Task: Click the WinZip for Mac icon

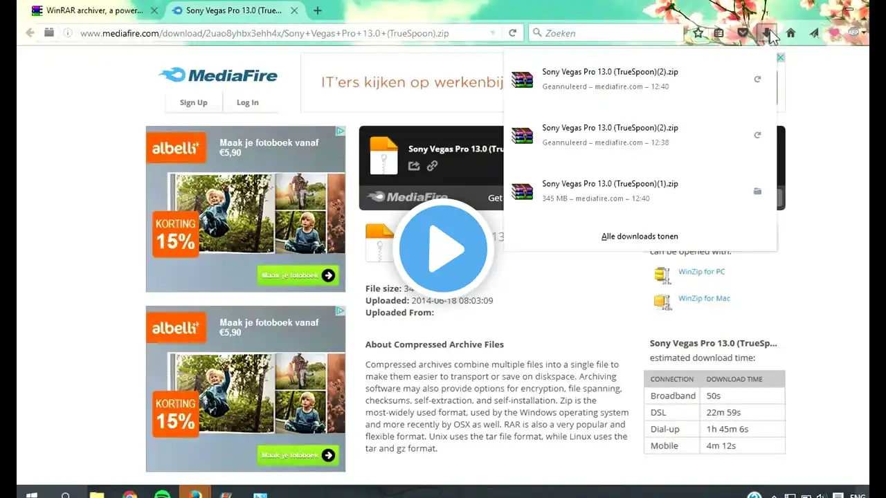Action: pyautogui.click(x=662, y=301)
